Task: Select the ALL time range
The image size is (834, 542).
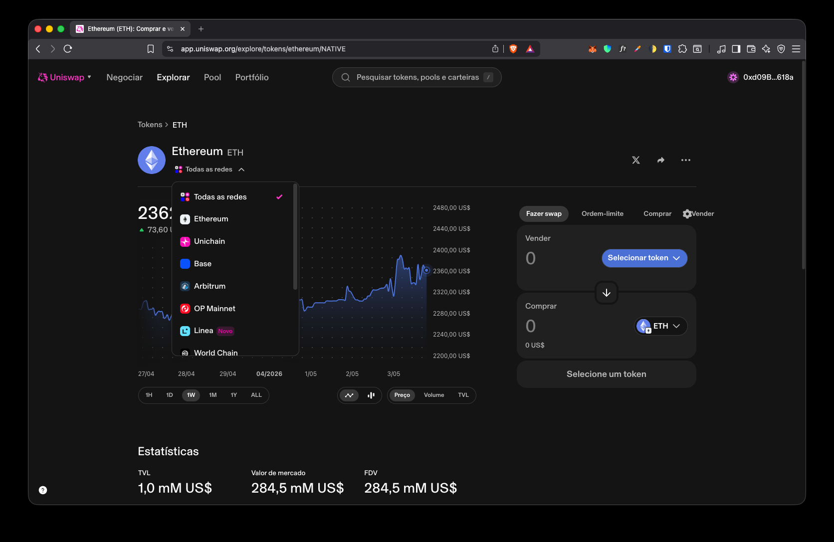Action: (x=256, y=395)
